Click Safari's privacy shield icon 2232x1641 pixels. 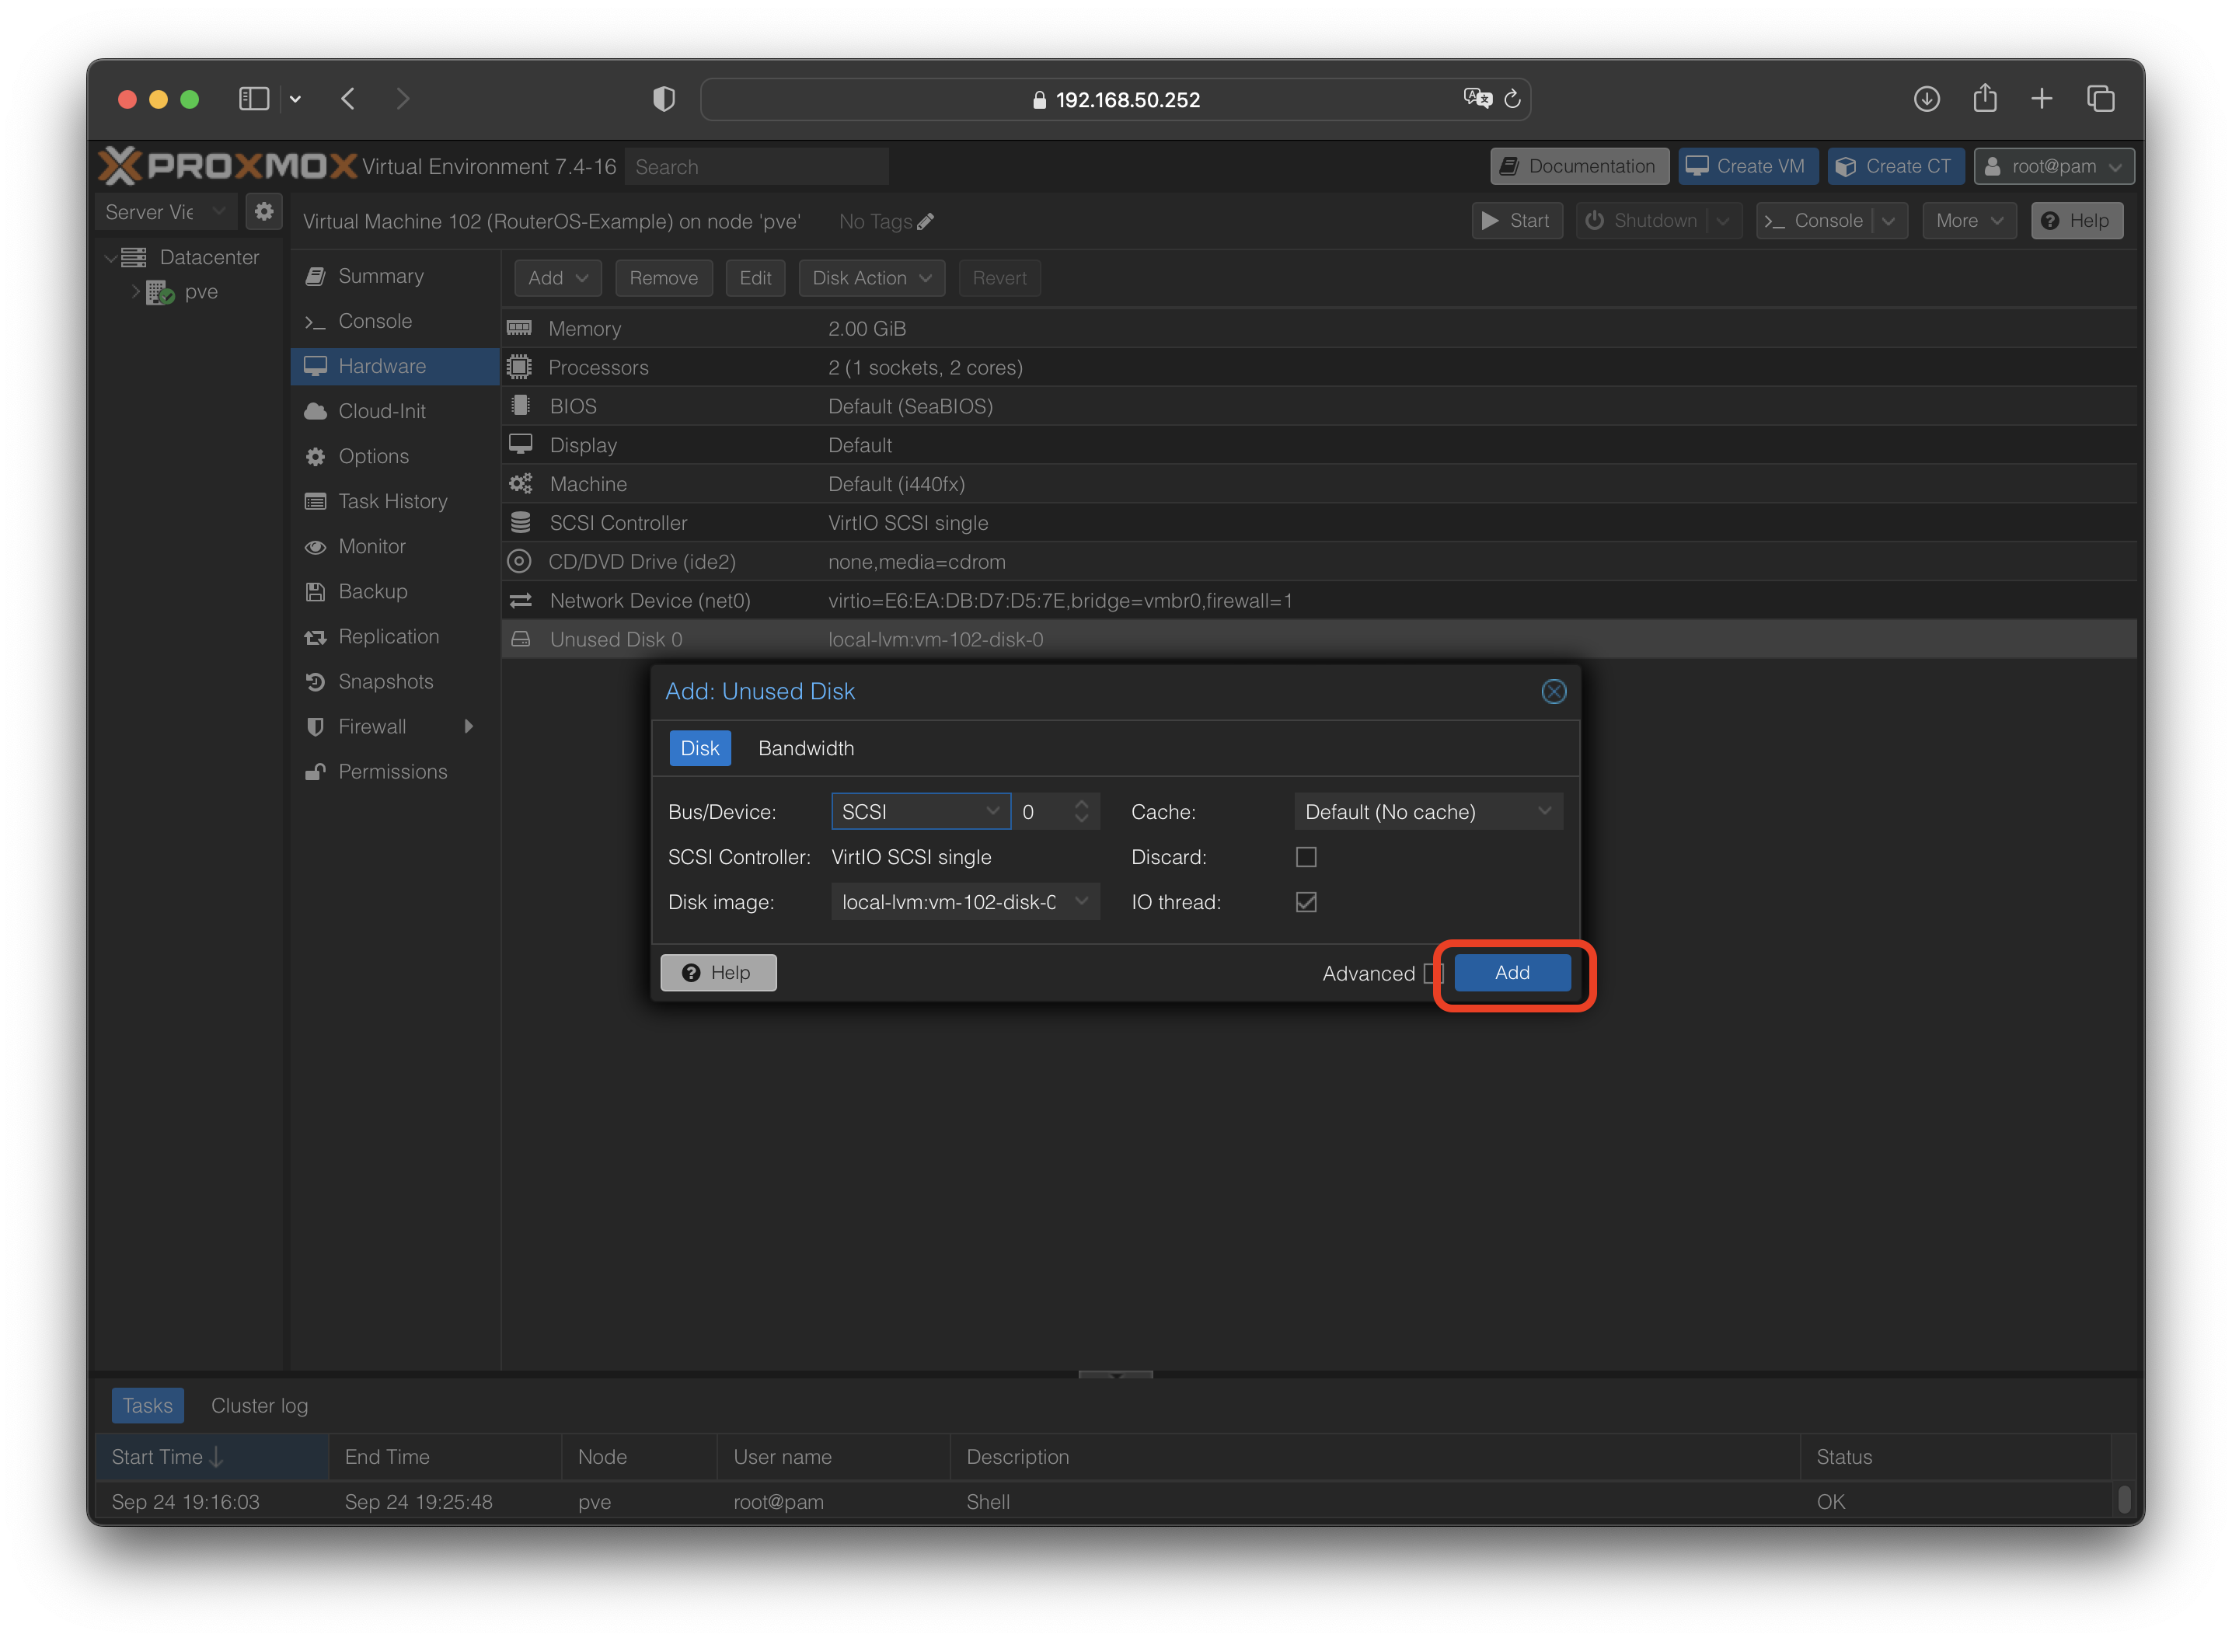(664, 99)
